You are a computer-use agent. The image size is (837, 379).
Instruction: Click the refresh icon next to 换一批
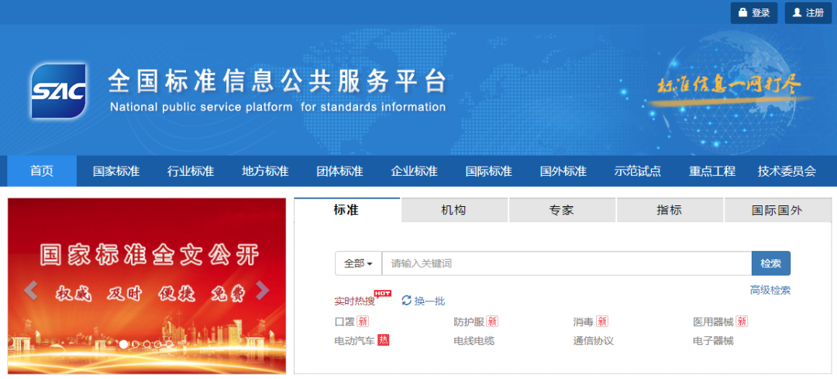(x=407, y=301)
